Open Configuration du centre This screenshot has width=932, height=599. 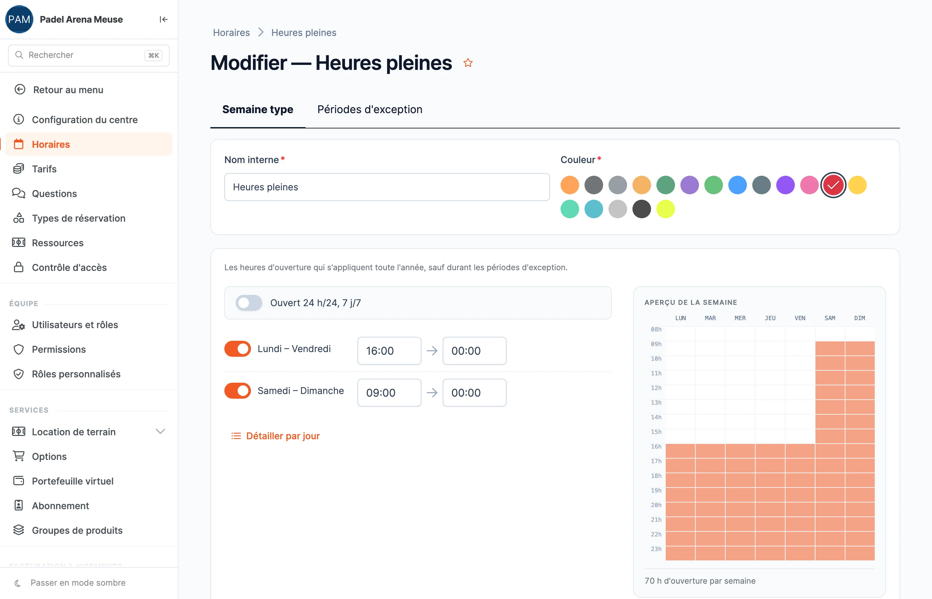pyautogui.click(x=89, y=119)
